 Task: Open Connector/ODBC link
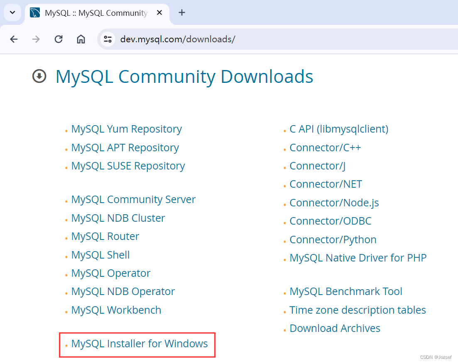pyautogui.click(x=331, y=221)
